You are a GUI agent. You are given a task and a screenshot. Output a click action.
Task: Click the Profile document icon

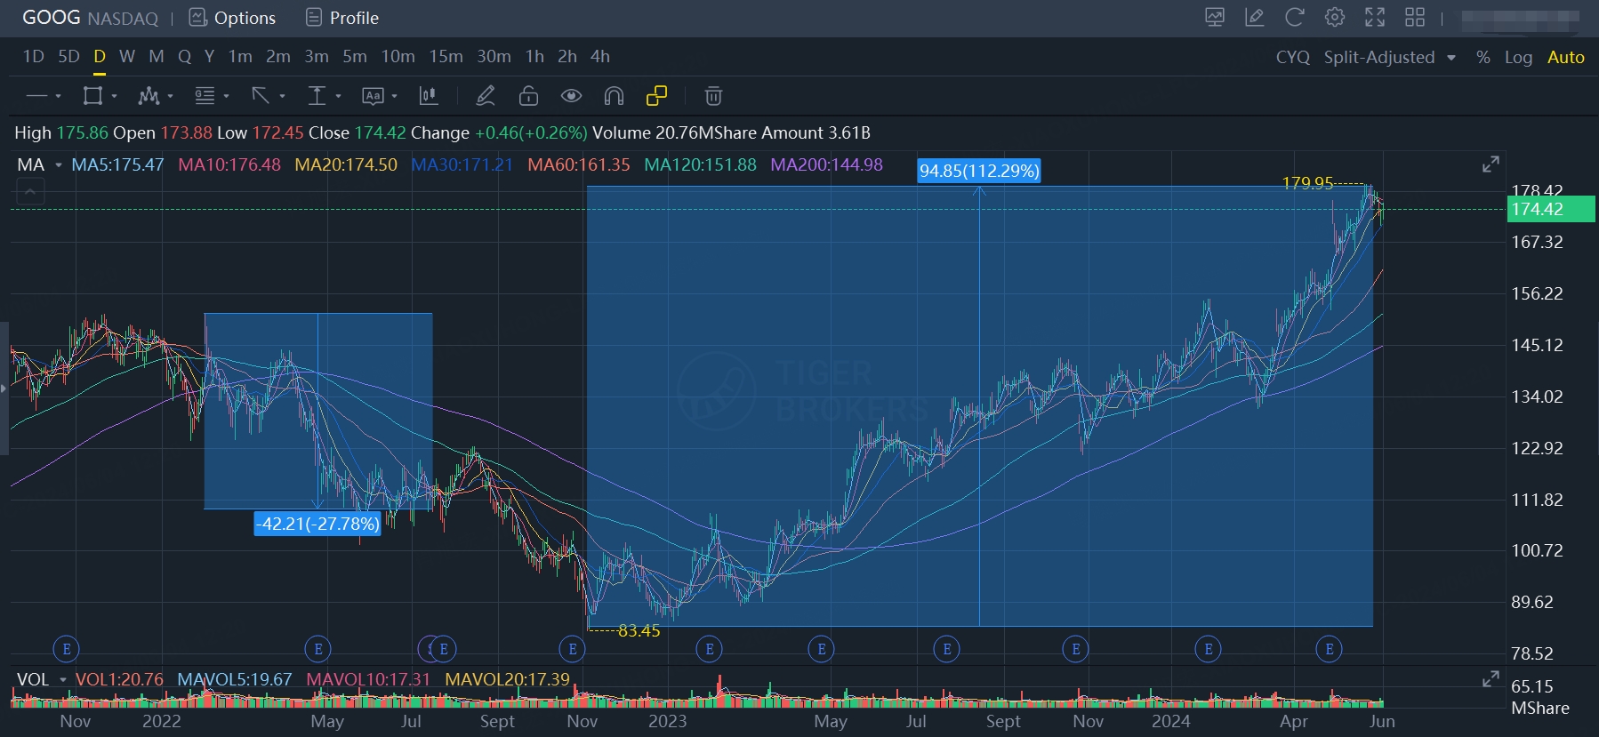coord(314,18)
